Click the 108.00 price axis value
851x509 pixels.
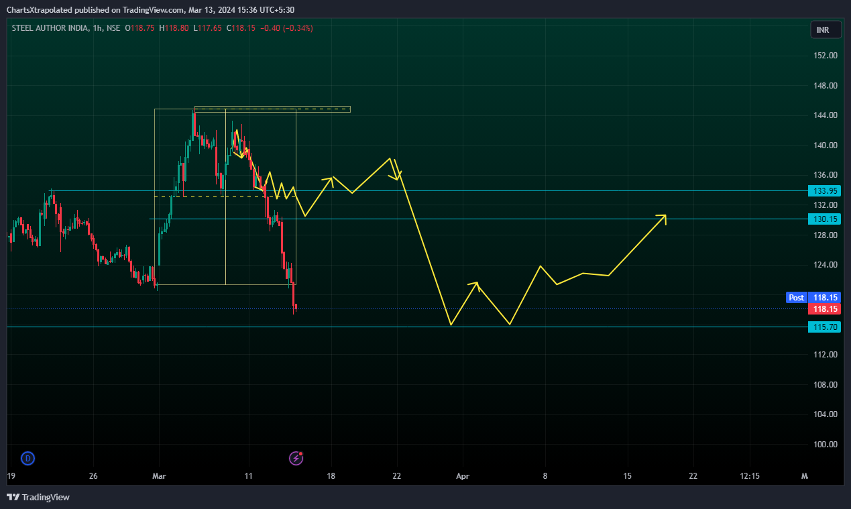click(x=824, y=385)
